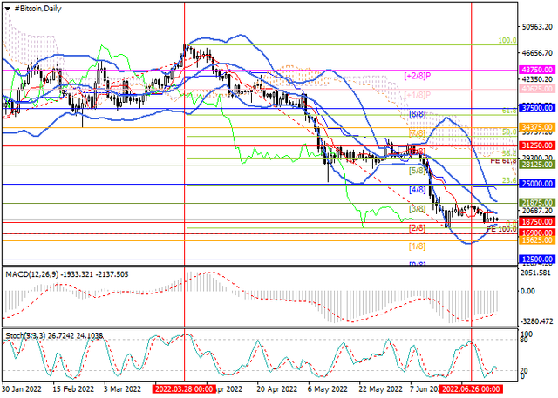Click the pink 40625.00 price tag

[534, 89]
